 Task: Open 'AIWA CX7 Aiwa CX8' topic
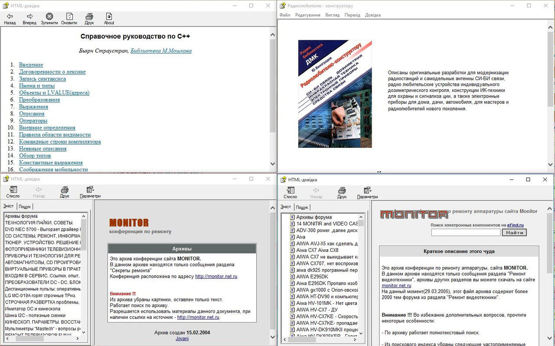tap(317, 250)
